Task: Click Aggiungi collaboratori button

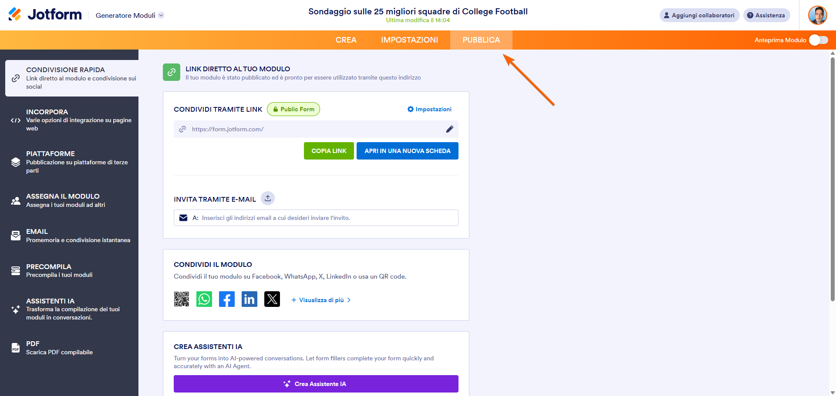Action: click(x=699, y=15)
